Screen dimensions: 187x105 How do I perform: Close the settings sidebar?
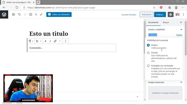(x=181, y=22)
